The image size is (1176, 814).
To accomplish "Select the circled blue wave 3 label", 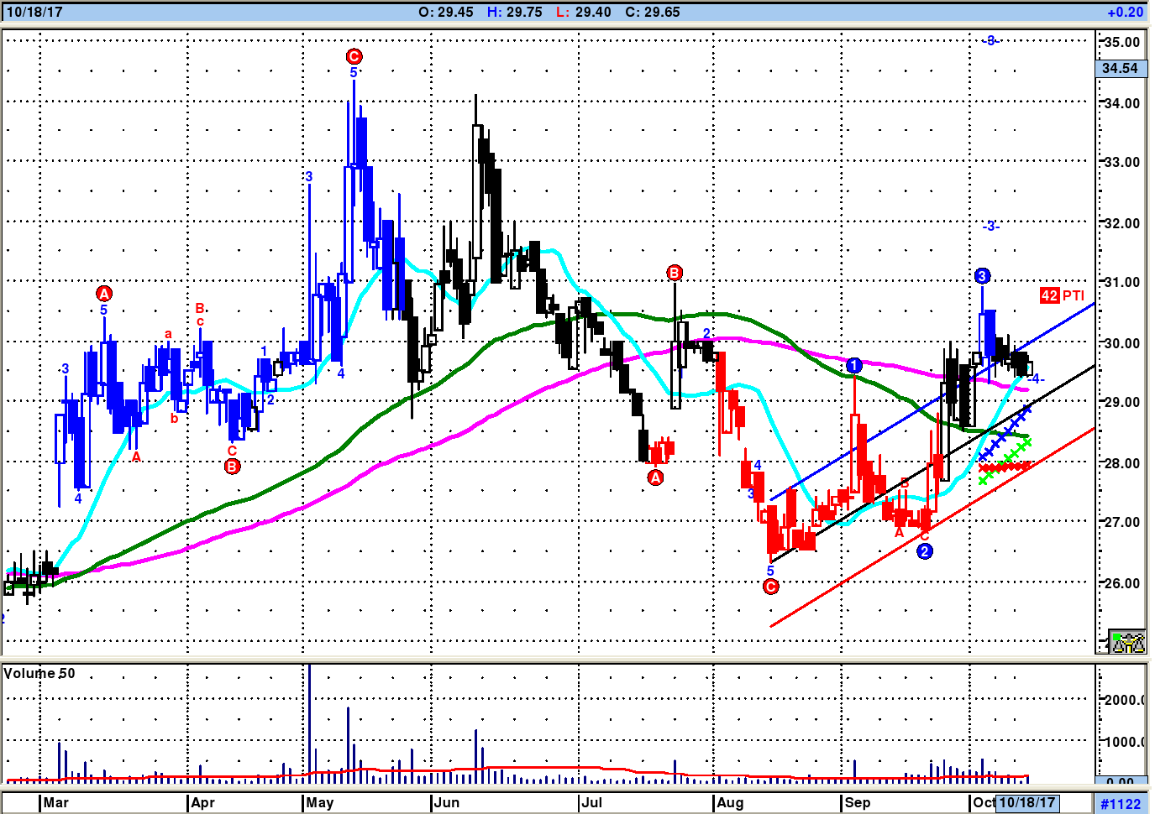I will click(982, 276).
